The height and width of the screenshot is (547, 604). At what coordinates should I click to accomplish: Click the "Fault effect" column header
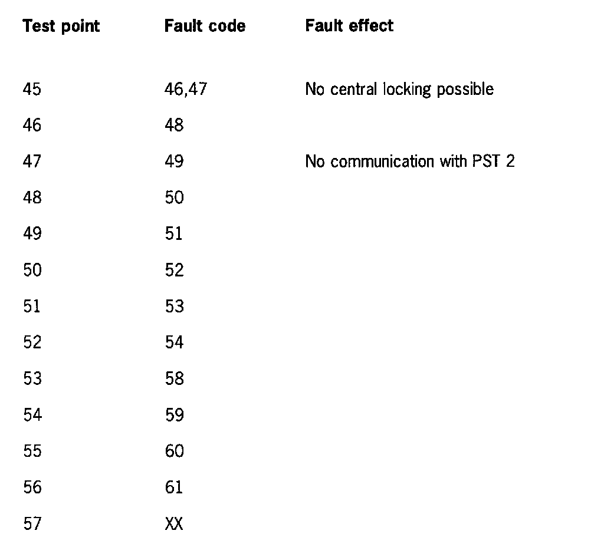[349, 26]
